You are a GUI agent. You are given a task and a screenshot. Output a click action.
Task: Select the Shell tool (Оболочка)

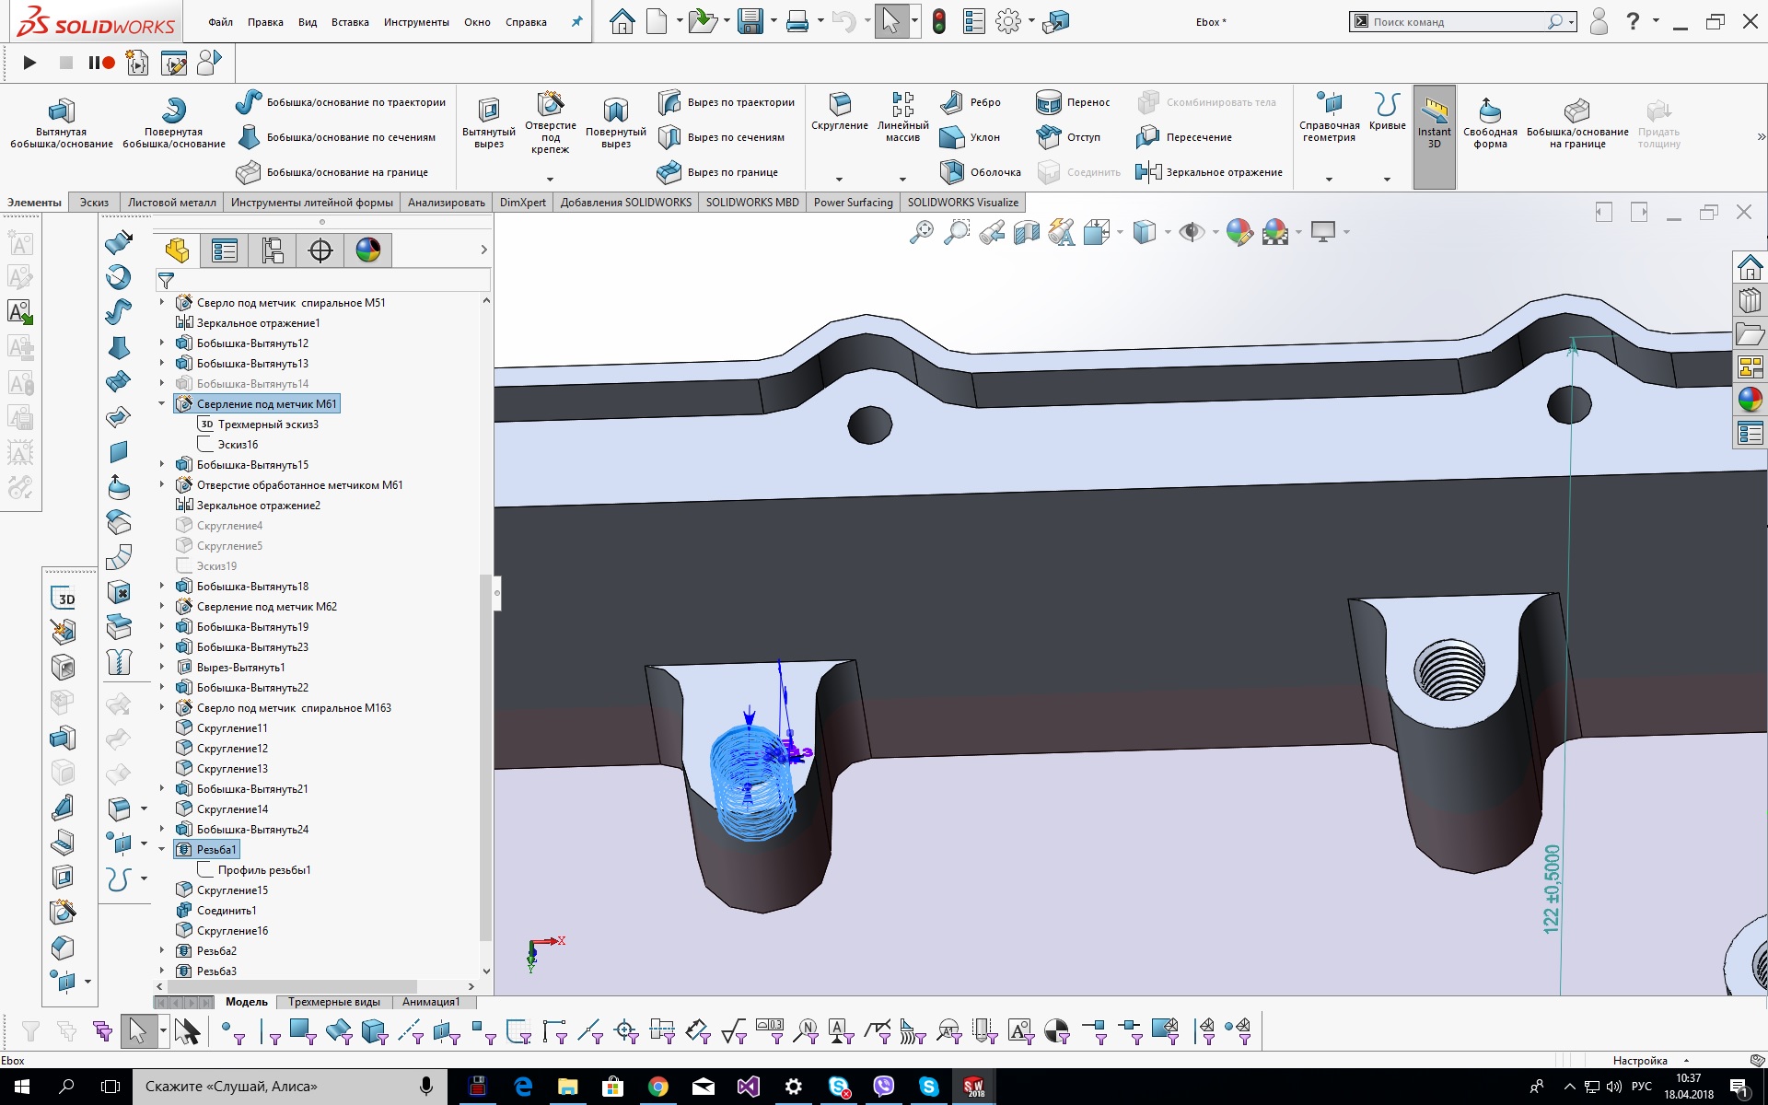point(981,172)
